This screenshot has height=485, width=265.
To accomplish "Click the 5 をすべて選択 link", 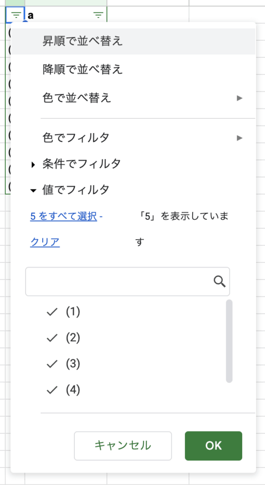I will pos(63,216).
